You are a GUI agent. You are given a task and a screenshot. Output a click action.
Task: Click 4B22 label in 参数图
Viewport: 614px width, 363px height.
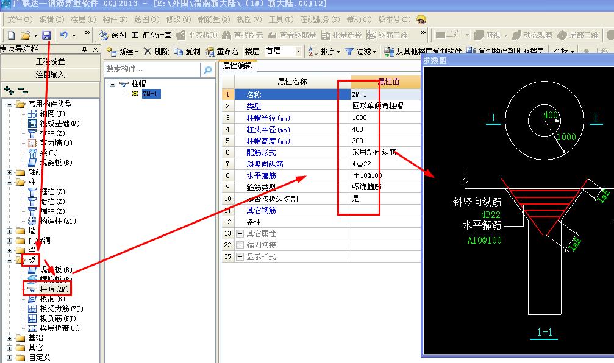tap(491, 215)
